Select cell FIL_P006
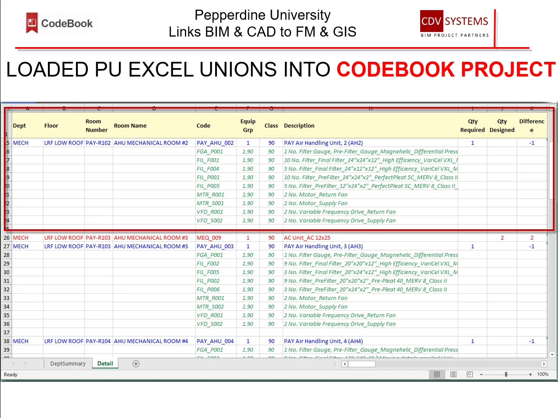 pos(216,289)
